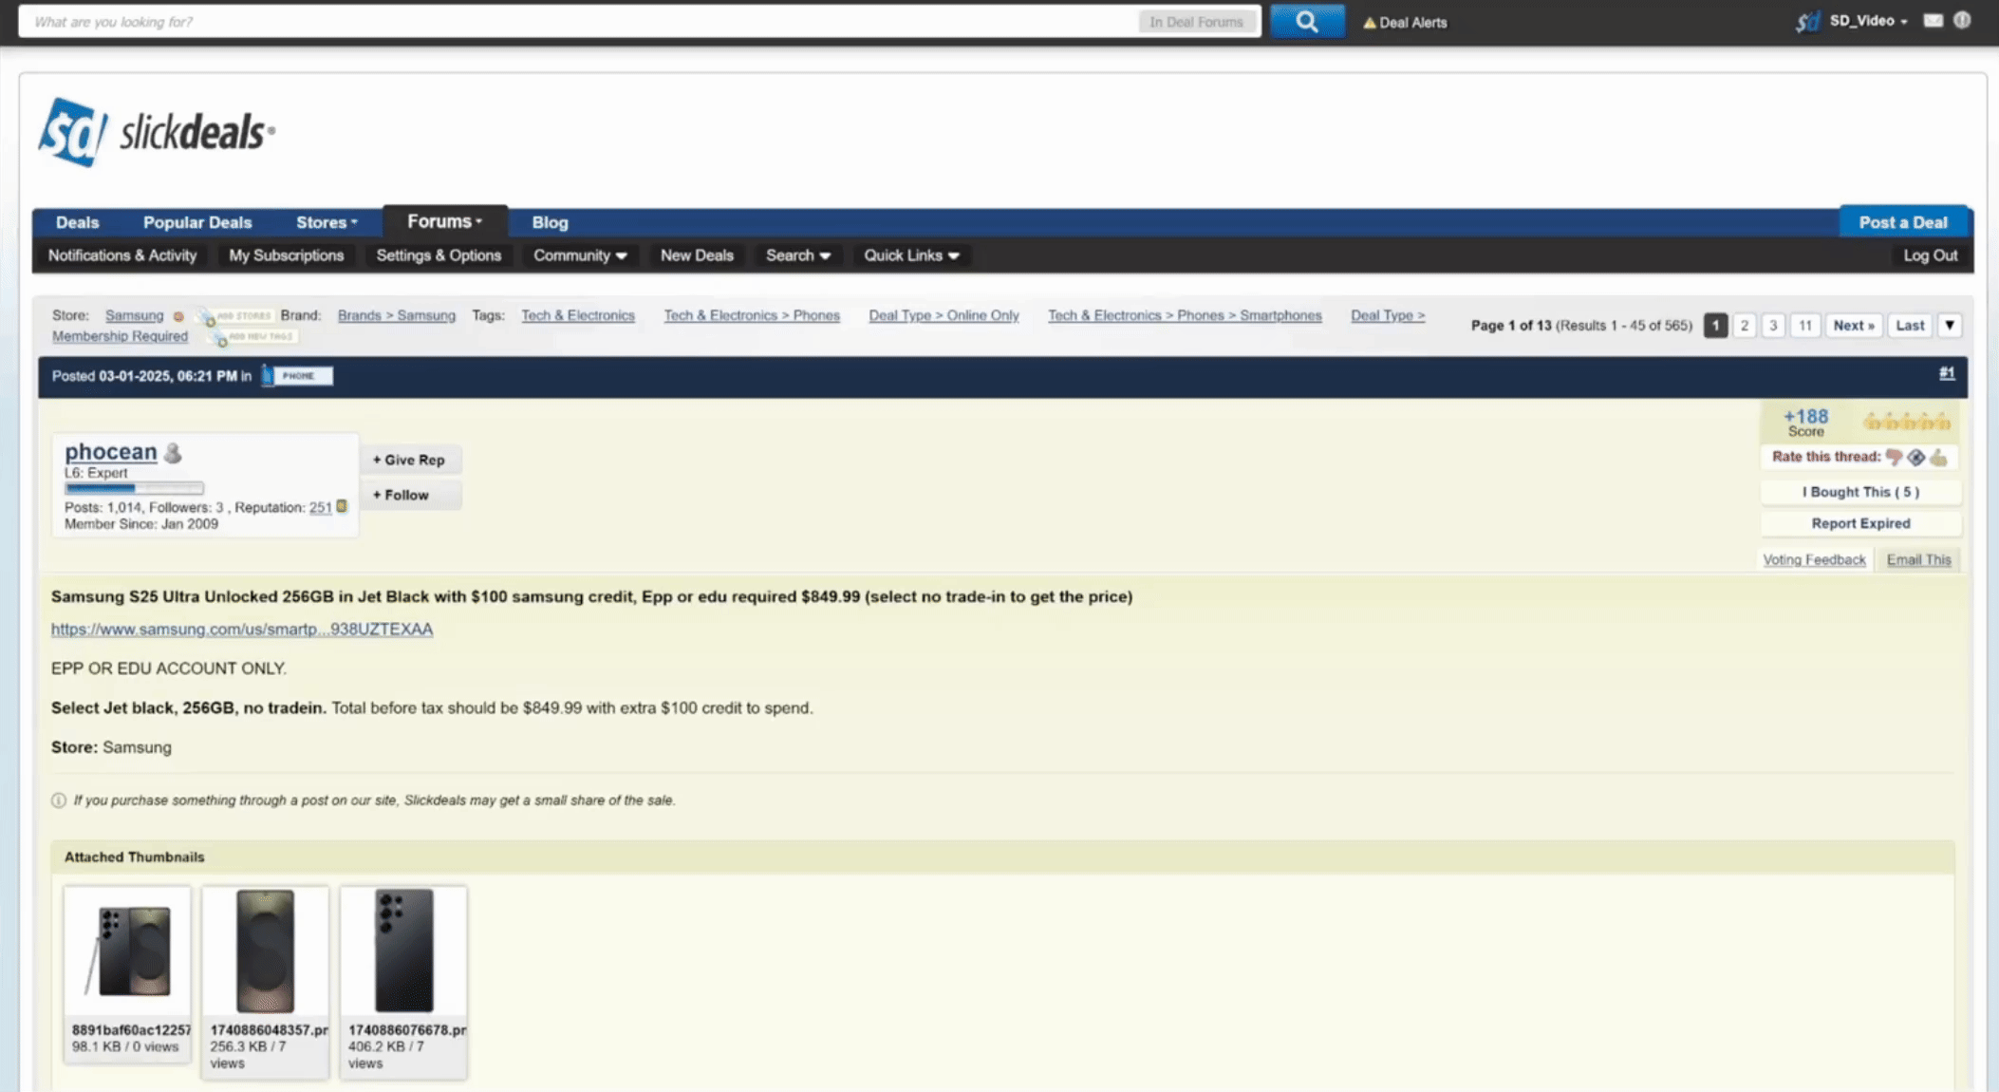The width and height of the screenshot is (1999, 1092).
Task: Click the five thumbs rating display
Action: coord(1906,422)
